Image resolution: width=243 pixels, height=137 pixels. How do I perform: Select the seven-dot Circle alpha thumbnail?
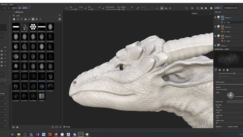[x=33, y=27]
